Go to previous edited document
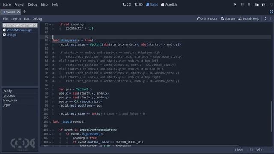274x154 pixels. tap(265, 18)
